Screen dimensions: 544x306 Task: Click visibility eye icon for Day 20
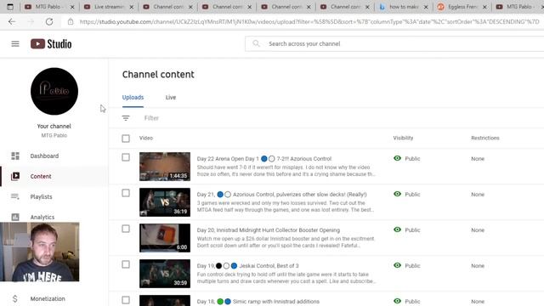tap(397, 229)
